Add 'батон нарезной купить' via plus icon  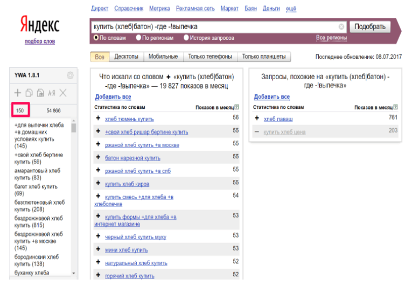[98, 157]
